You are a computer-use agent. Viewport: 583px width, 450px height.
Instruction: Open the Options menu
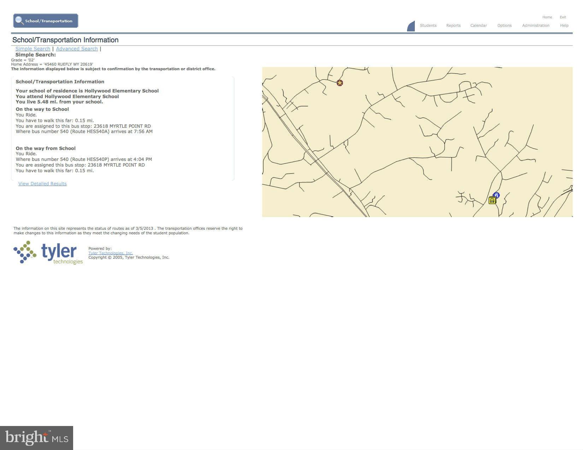(505, 25)
